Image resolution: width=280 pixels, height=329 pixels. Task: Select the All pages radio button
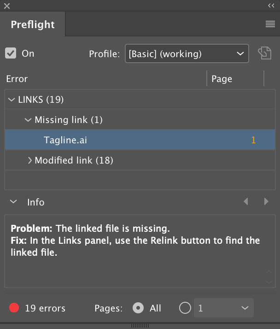click(x=138, y=308)
